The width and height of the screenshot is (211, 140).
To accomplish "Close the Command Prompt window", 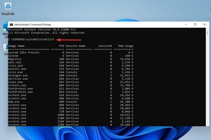I will point(205,25).
